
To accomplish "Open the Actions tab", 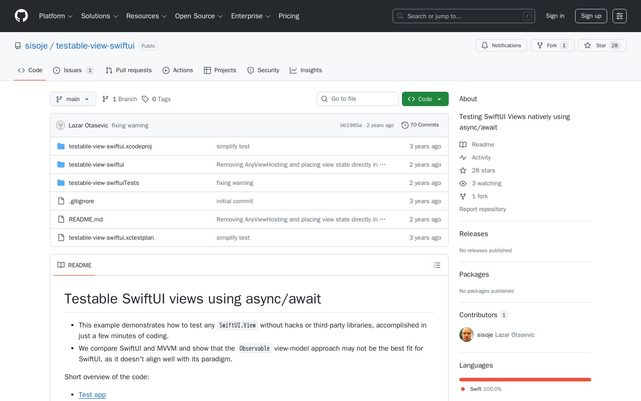I will 178,70.
